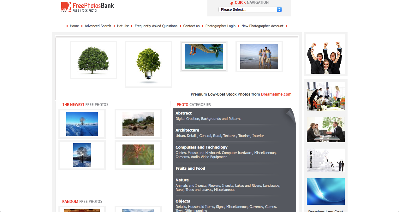Image resolution: width=399 pixels, height=212 pixels.
Task: Select Trees and Leaves subcategory
Action: [199, 190]
